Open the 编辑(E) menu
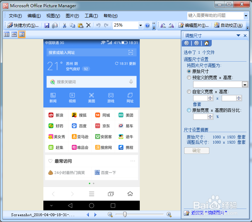The width and height of the screenshot is (252, 222). [x=34, y=16]
